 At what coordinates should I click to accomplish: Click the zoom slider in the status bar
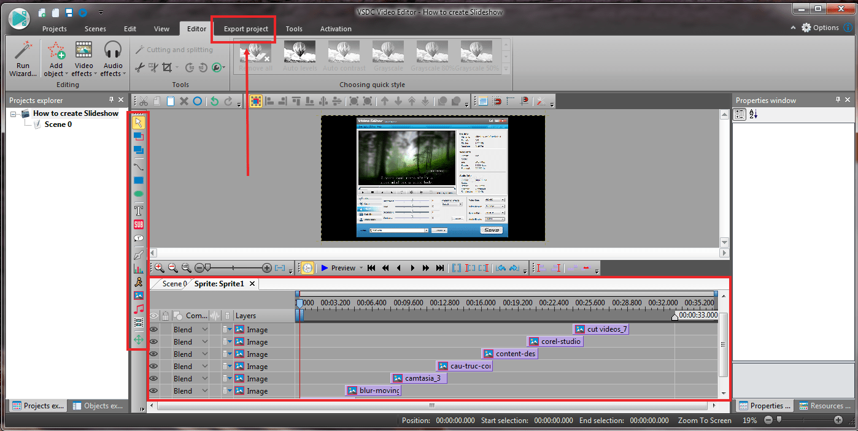pos(802,421)
